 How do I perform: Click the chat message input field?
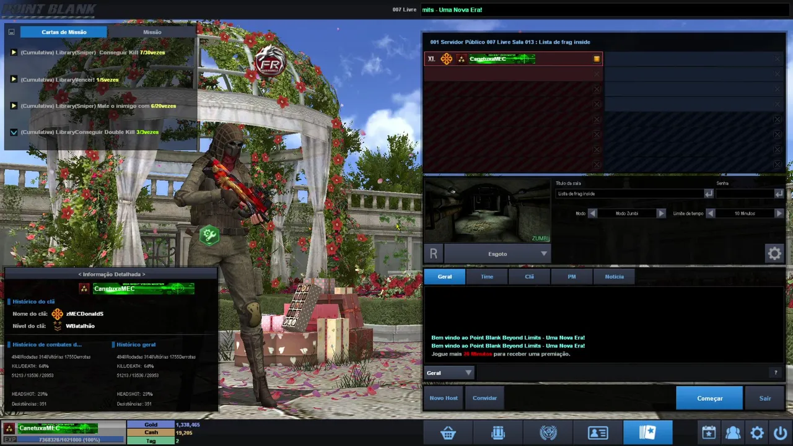(x=622, y=373)
